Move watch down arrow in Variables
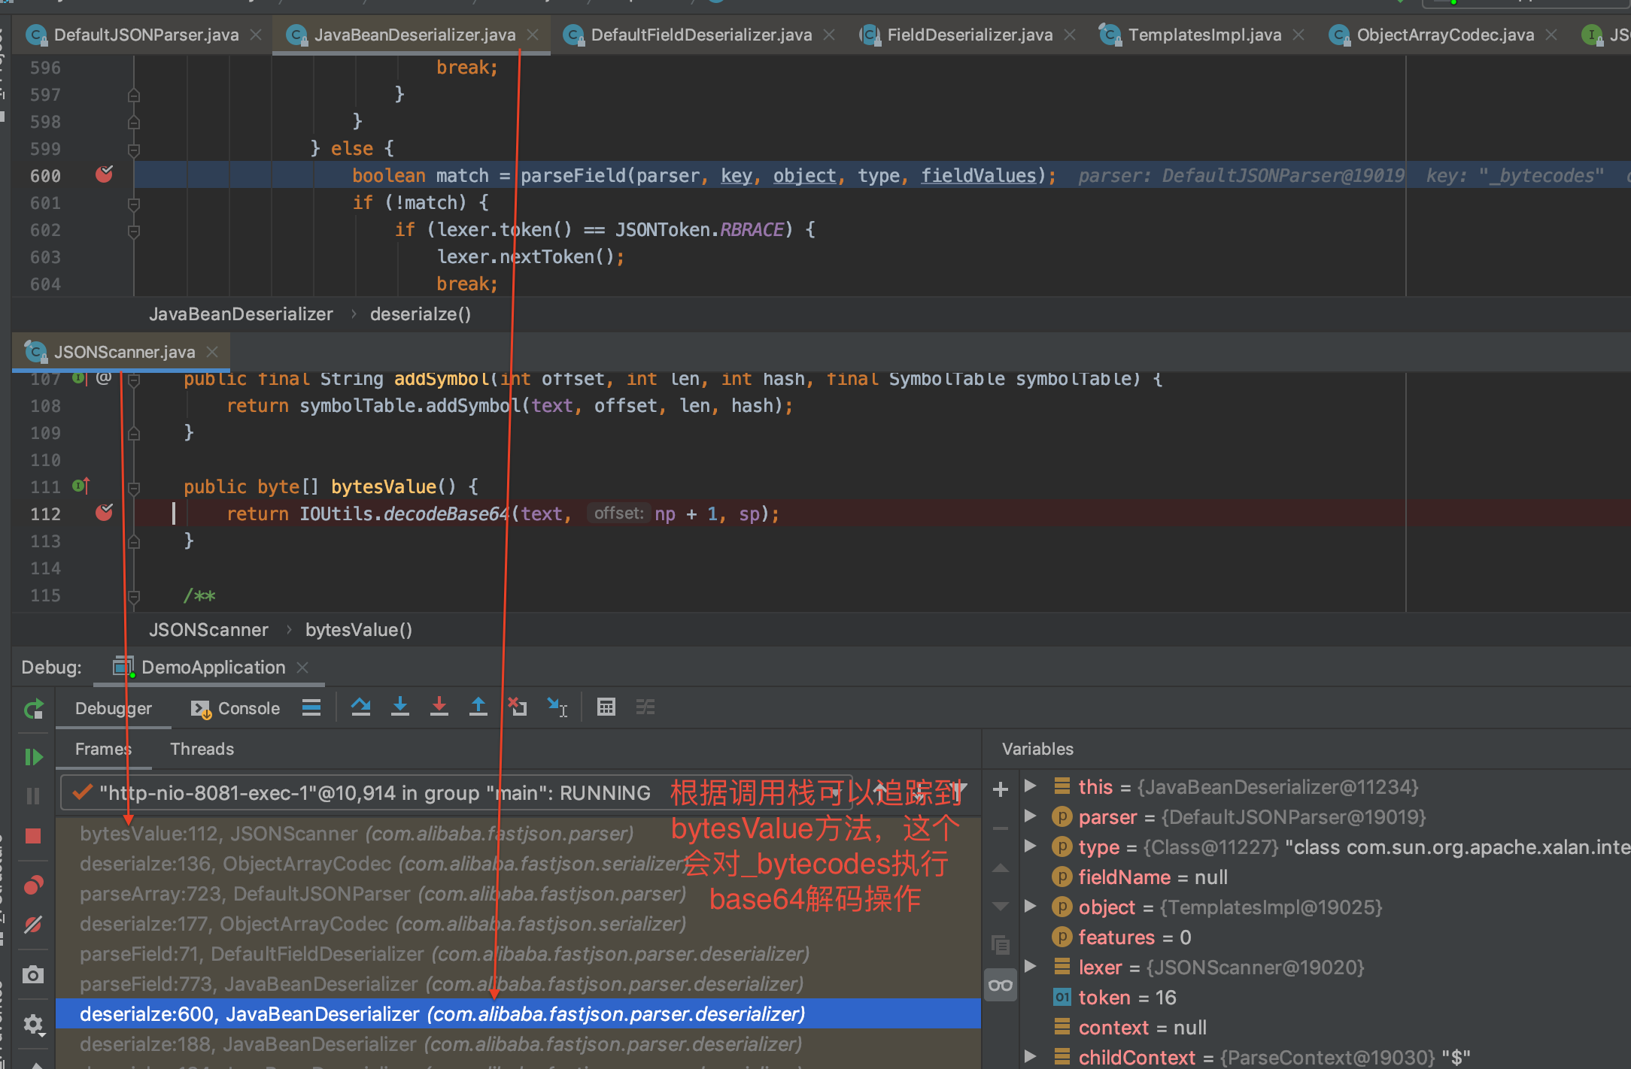The width and height of the screenshot is (1631, 1069). 1001,907
